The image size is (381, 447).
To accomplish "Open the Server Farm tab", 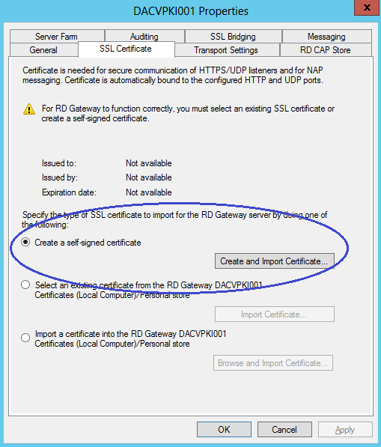I will 57,37.
